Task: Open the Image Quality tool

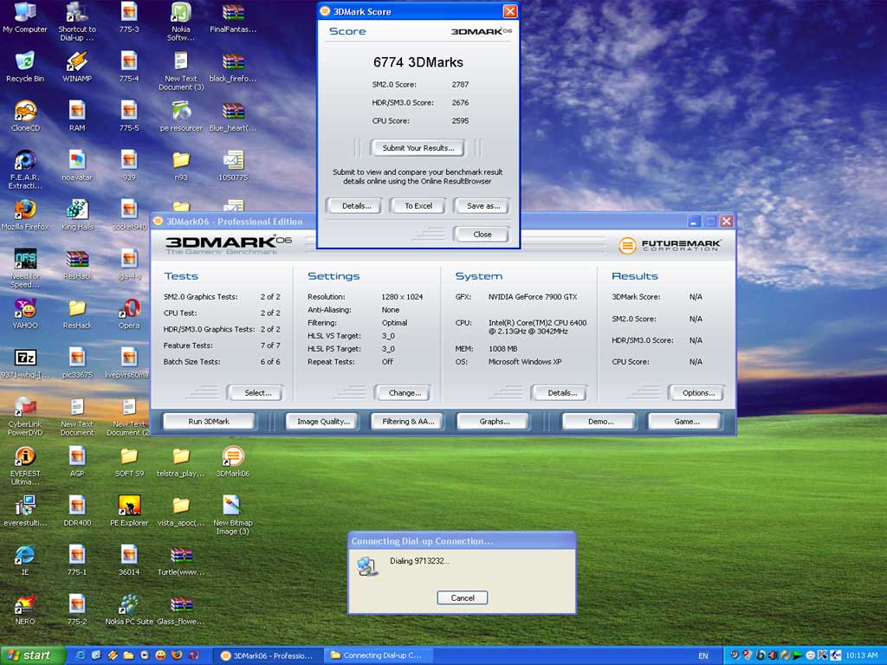Action: [323, 422]
